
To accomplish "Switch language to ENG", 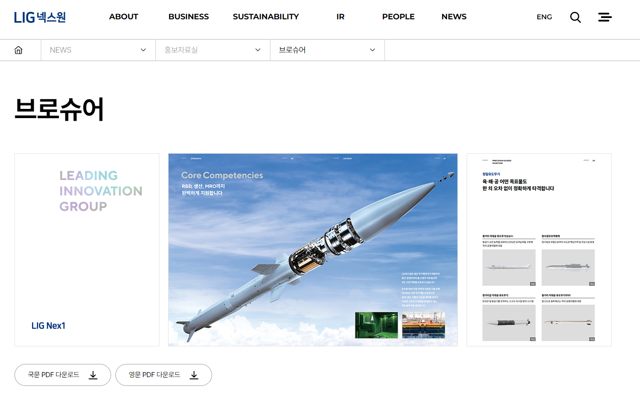I will pyautogui.click(x=544, y=17).
